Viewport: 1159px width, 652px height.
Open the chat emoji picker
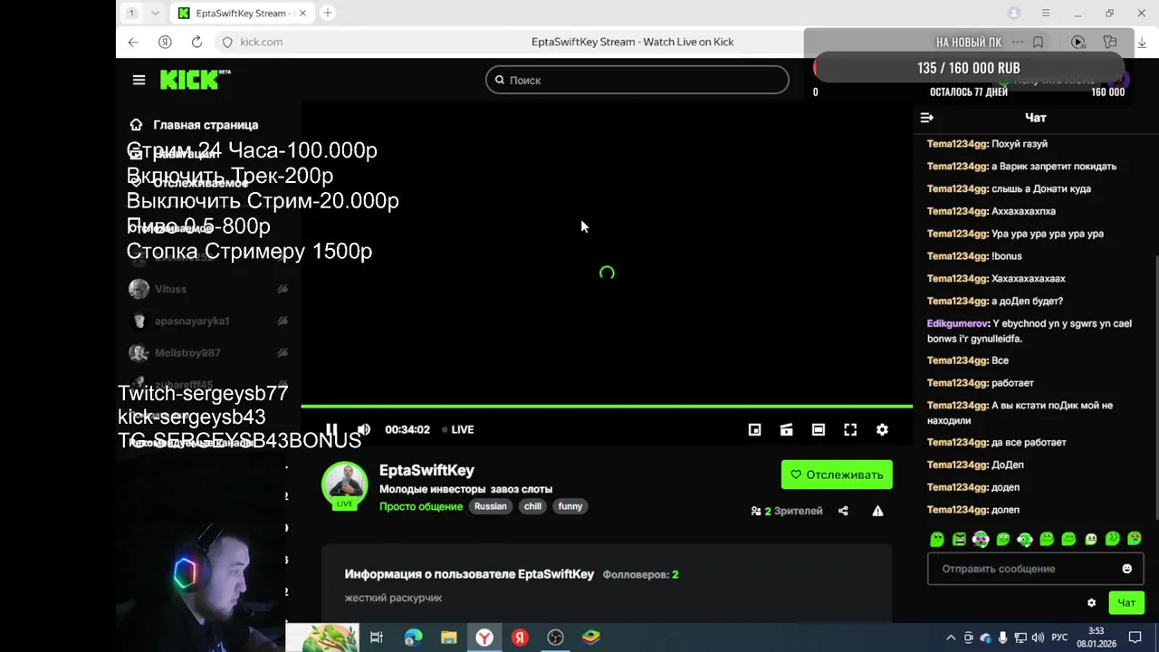[1126, 569]
